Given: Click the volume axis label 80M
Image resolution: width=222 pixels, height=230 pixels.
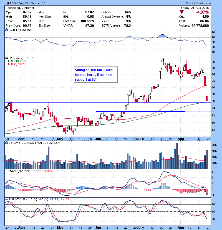Looking at the screenshot, I should 214,145.
